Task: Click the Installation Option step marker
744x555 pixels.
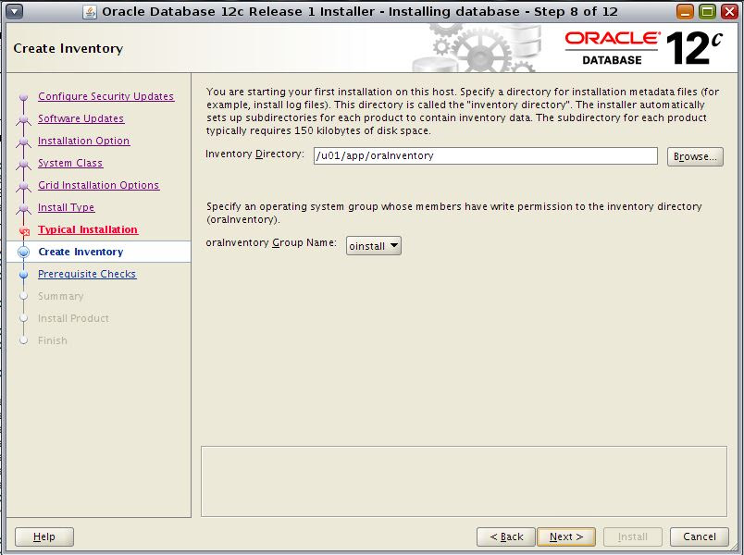Action: point(24,142)
